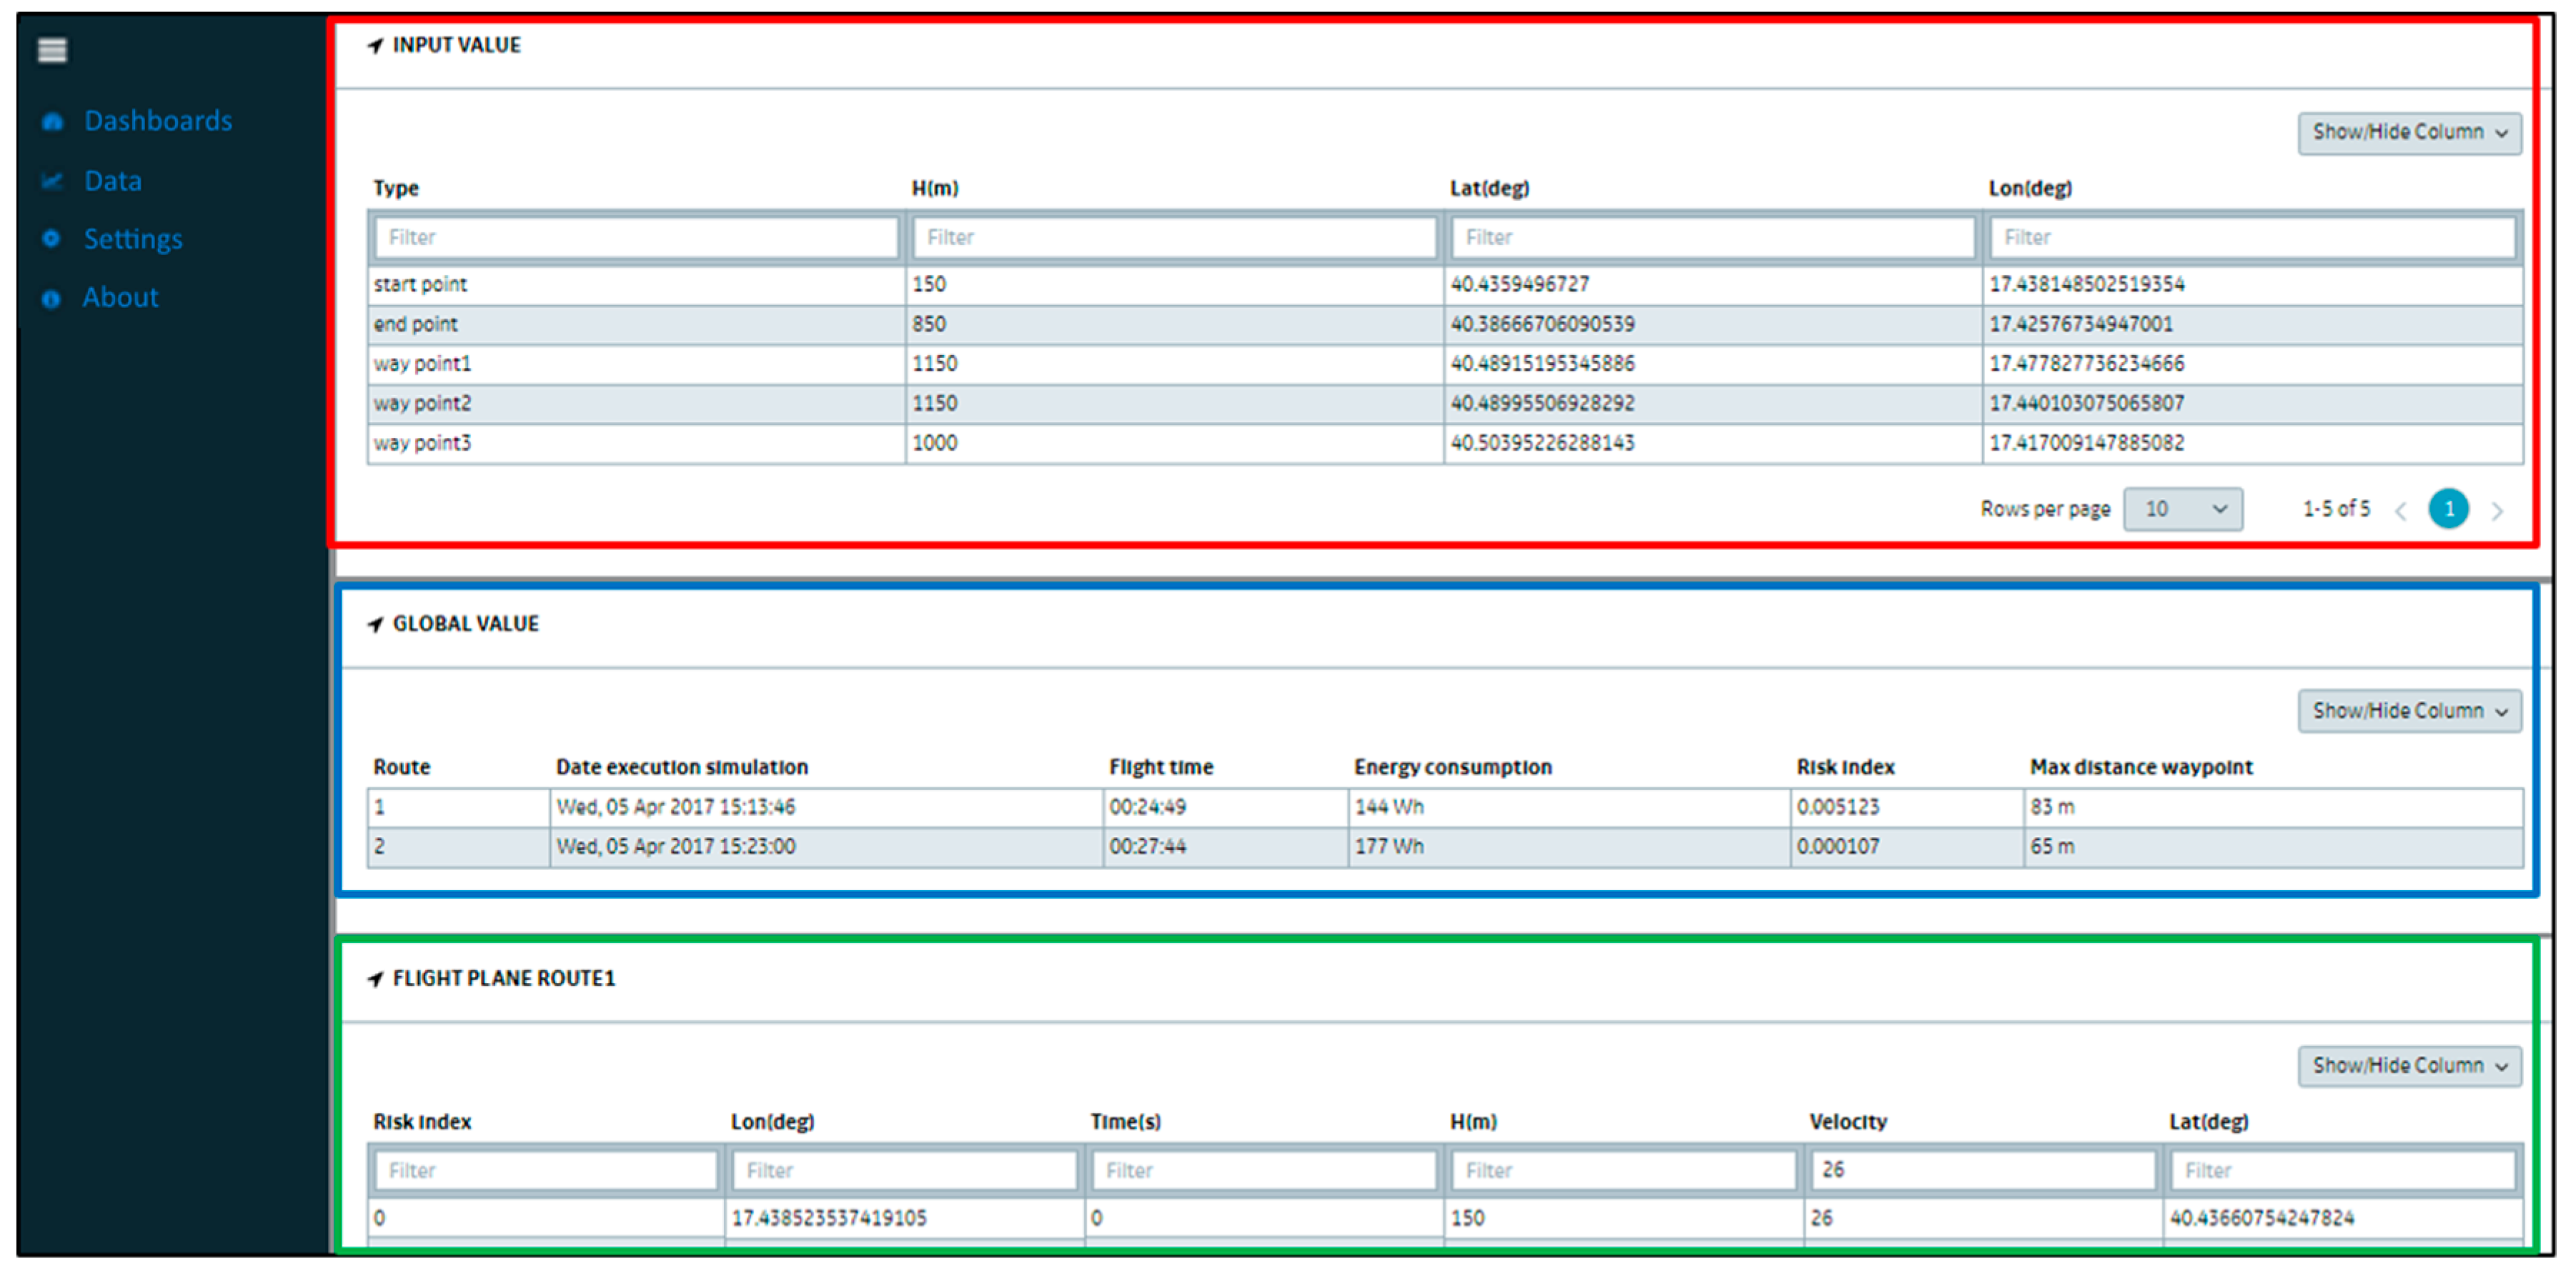
Task: Open the Rows per page selector
Action: click(2182, 509)
